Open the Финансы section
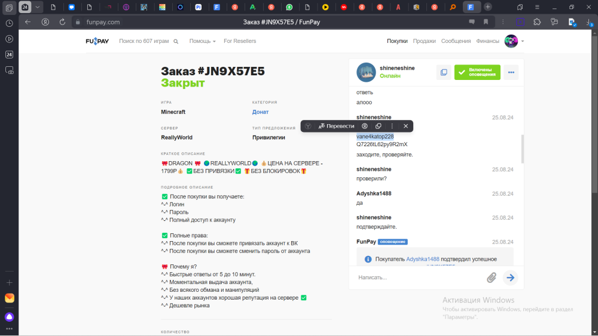The width and height of the screenshot is (598, 336). tap(487, 41)
